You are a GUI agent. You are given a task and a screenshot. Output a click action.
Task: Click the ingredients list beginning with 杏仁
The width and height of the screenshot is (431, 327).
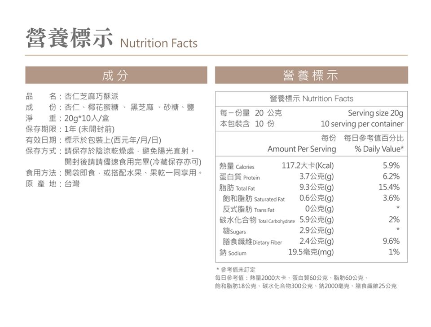pos(129,108)
